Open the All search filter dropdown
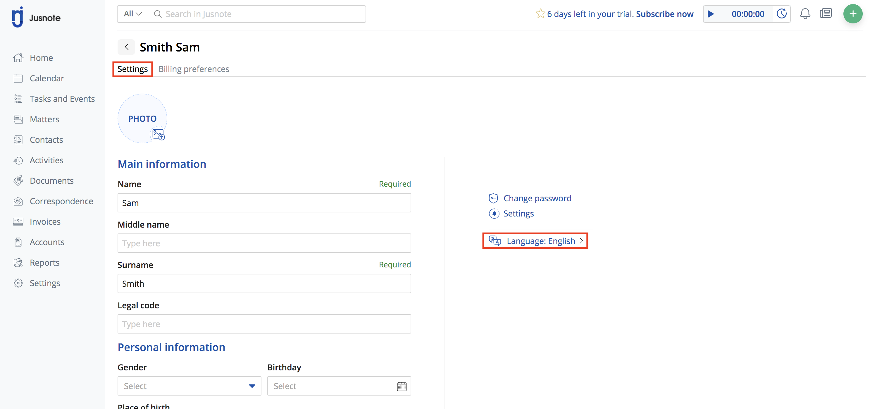This screenshot has width=875, height=409. 133,14
